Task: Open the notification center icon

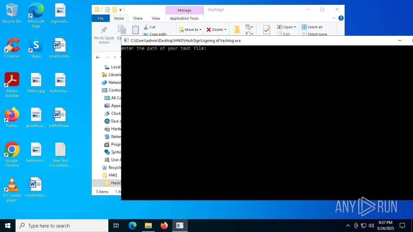Action: [402, 226]
